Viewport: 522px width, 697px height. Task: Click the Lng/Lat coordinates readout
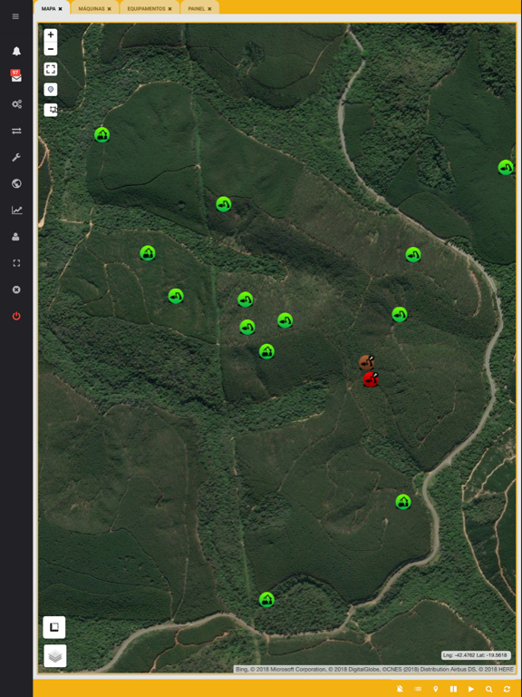pos(476,655)
